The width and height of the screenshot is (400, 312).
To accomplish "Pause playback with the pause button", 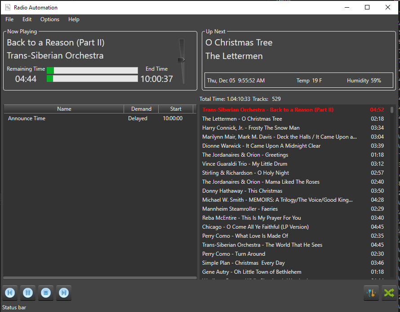I will click(x=28, y=293).
